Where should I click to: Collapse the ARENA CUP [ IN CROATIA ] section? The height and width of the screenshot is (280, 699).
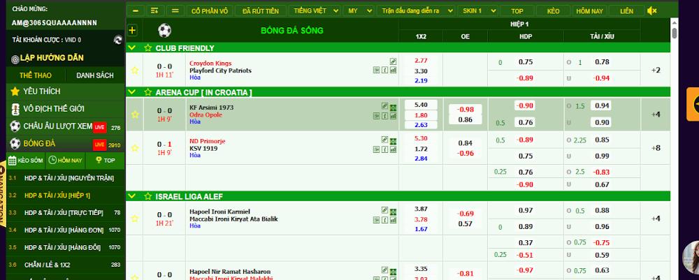[132, 92]
